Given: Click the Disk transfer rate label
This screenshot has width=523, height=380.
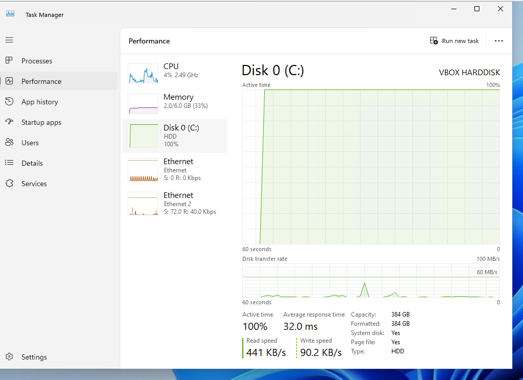Looking at the screenshot, I should [x=264, y=259].
